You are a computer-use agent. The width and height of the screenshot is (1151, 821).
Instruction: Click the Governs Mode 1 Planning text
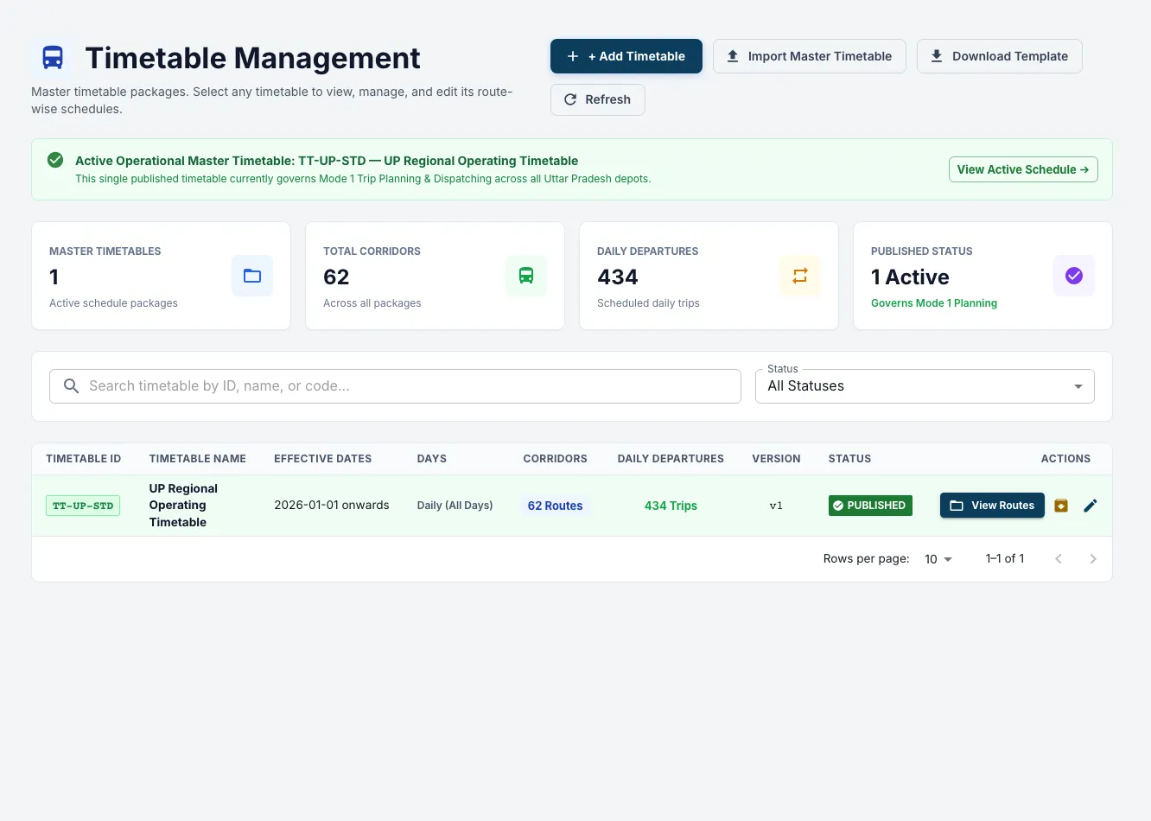click(x=934, y=303)
